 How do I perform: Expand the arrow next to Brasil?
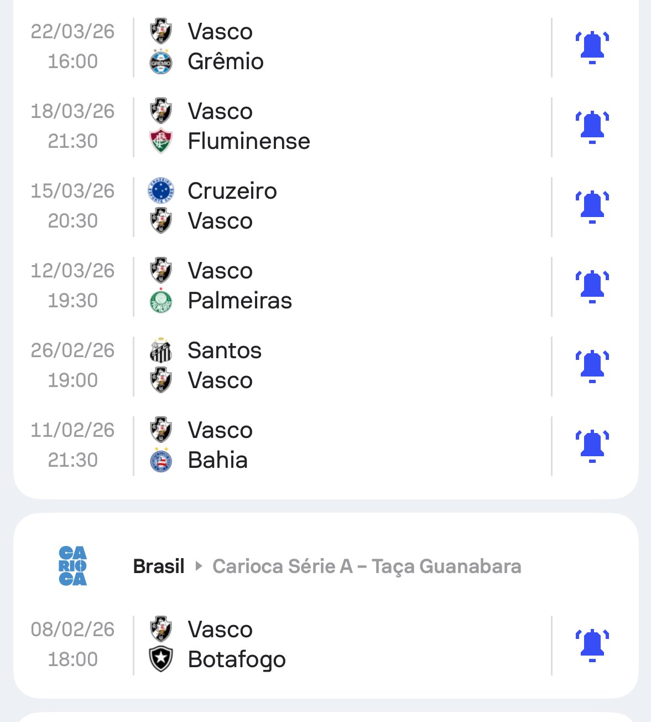tap(199, 566)
